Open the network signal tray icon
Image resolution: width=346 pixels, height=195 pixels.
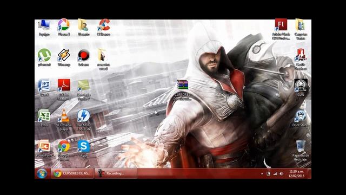click(x=275, y=174)
